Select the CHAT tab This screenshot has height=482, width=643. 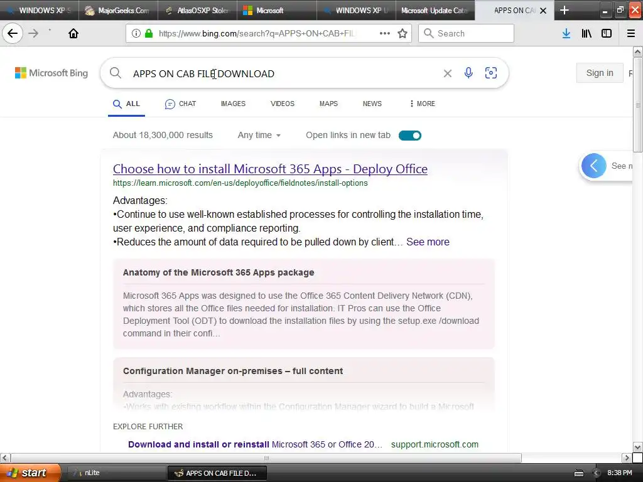(x=180, y=104)
